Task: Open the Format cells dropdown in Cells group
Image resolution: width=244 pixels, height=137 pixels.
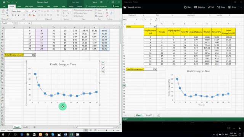Action: tap(100, 16)
